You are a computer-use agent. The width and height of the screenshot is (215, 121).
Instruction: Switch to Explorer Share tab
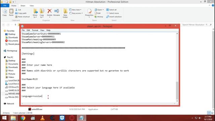tap(23, 6)
